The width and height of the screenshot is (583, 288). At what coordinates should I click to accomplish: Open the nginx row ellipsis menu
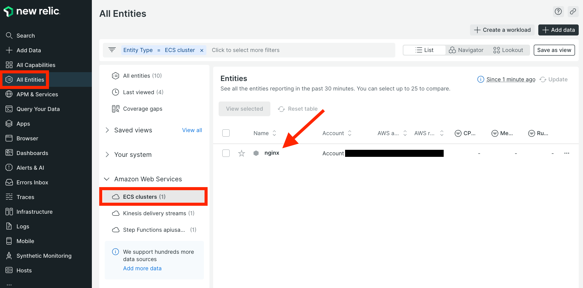coord(567,153)
